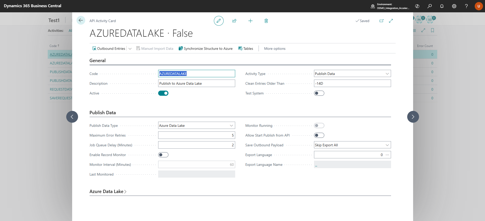
Task: Toggle the Test System switch
Action: [x=319, y=93]
